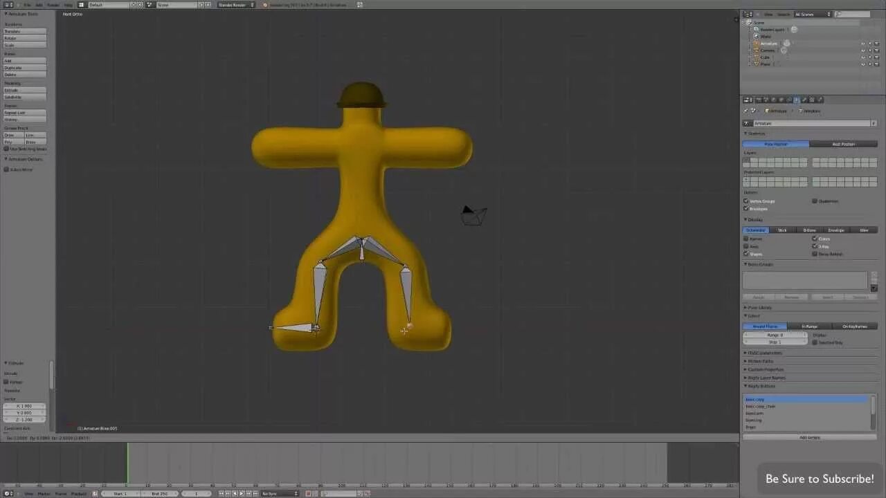886x498 pixels.
Task: Click the Armature object icon in outliner
Action: click(756, 44)
